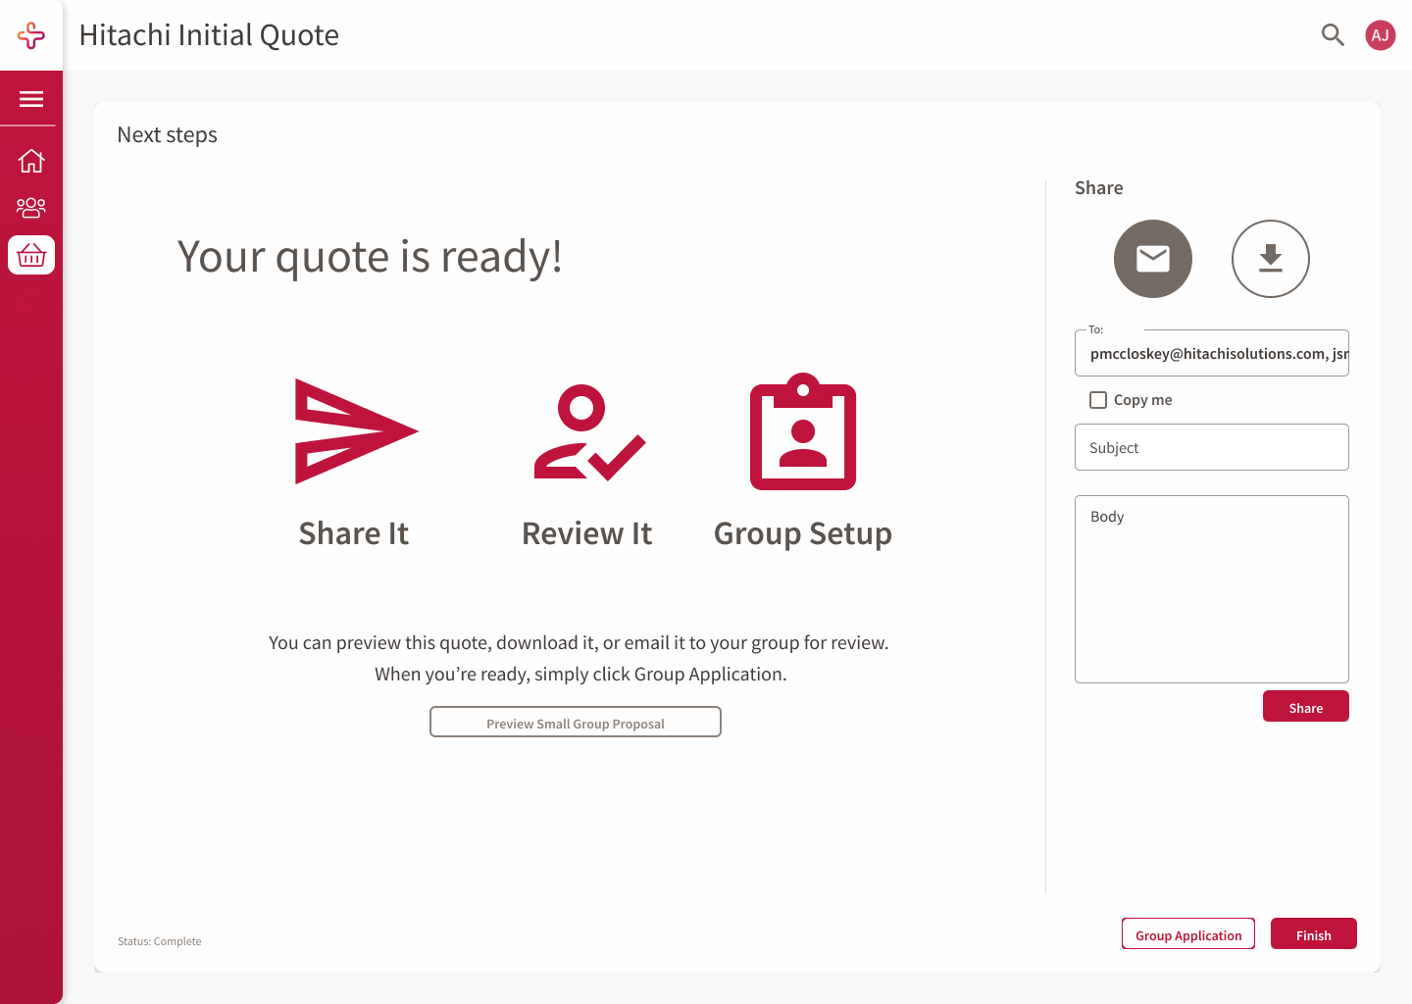Click the Share It label
The width and height of the screenshot is (1412, 1004).
354,533
